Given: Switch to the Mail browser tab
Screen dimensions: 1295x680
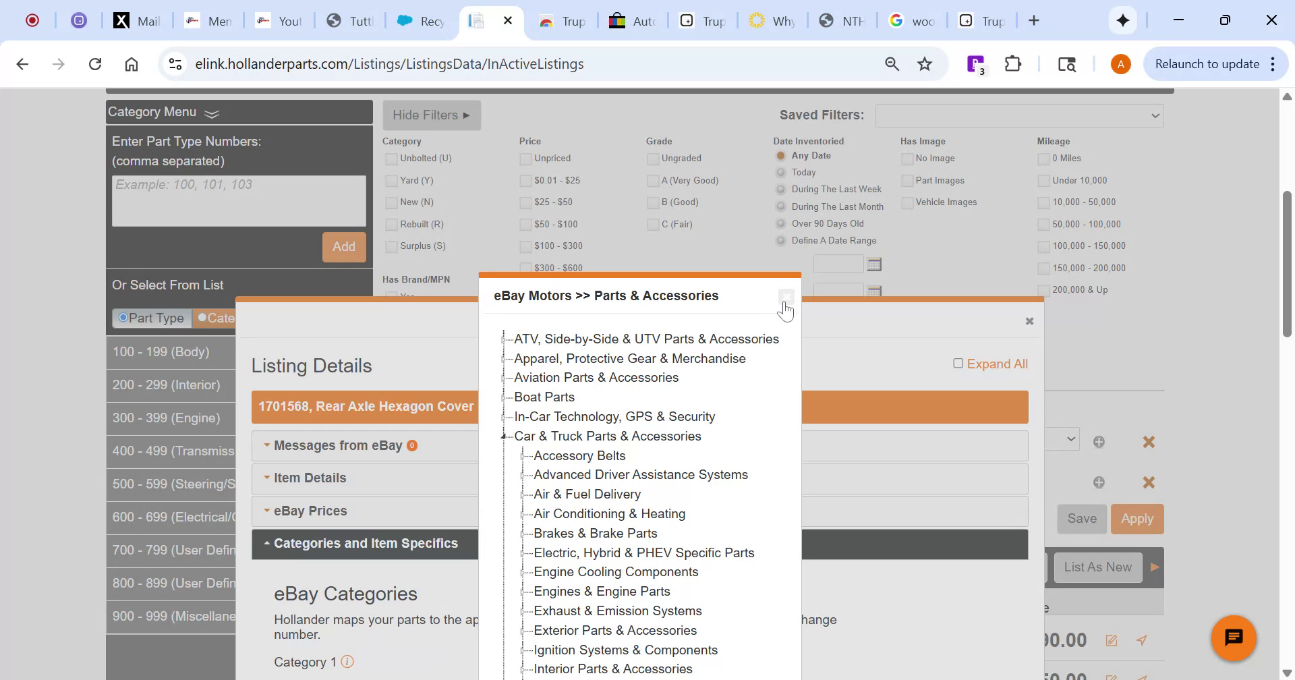Looking at the screenshot, I should point(144,21).
